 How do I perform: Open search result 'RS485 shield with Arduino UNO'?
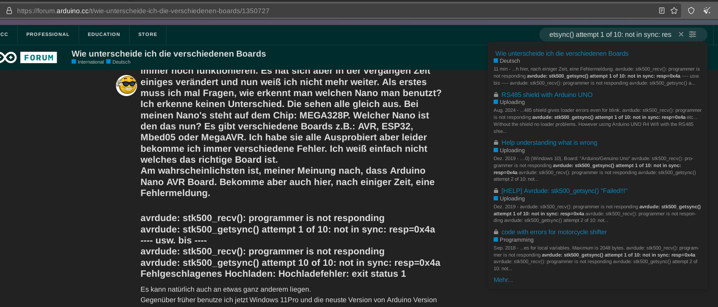[547, 95]
